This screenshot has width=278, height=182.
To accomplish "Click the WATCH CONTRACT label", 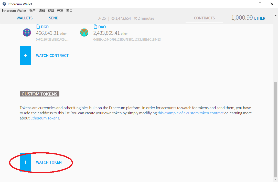I will pos(52,56).
